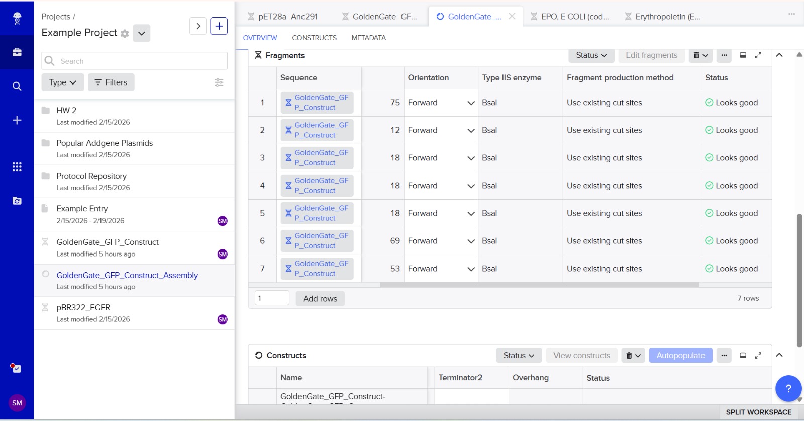The height and width of the screenshot is (421, 804).
Task: Click the fragments table horizontal scrollbar
Action: click(x=539, y=285)
